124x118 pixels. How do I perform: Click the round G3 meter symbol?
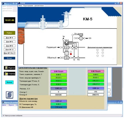[x=81, y=38]
